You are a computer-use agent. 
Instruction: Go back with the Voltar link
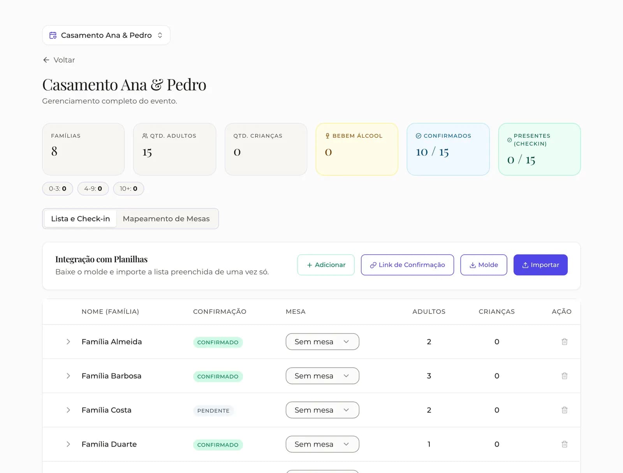click(59, 60)
